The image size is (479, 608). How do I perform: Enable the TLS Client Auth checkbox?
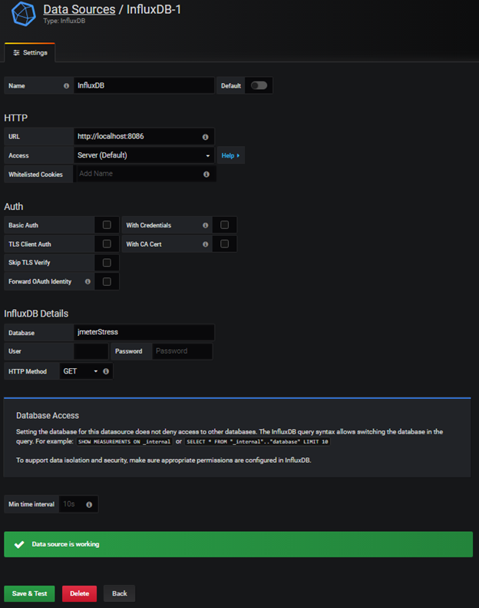(107, 244)
